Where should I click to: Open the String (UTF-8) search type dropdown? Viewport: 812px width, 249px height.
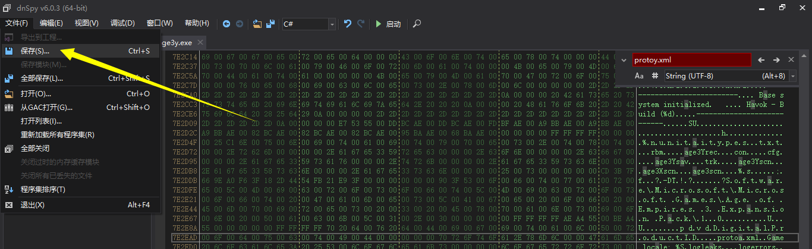[729, 76]
